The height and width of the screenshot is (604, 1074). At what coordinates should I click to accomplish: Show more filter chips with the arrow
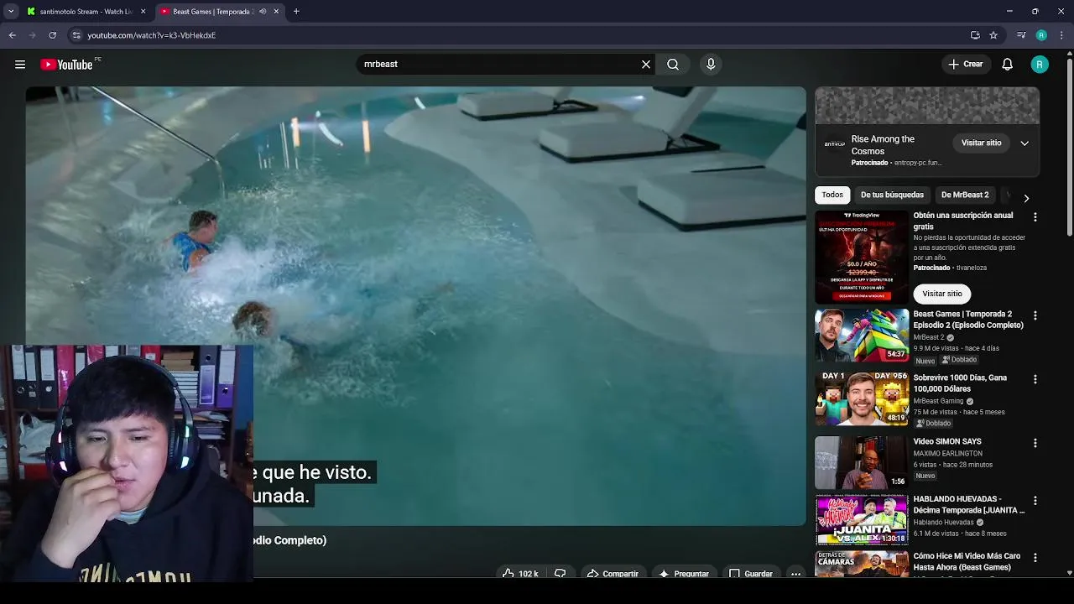tap(1026, 199)
